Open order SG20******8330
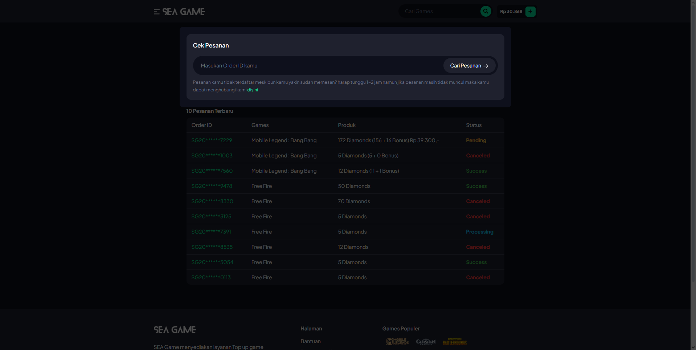 [212, 201]
